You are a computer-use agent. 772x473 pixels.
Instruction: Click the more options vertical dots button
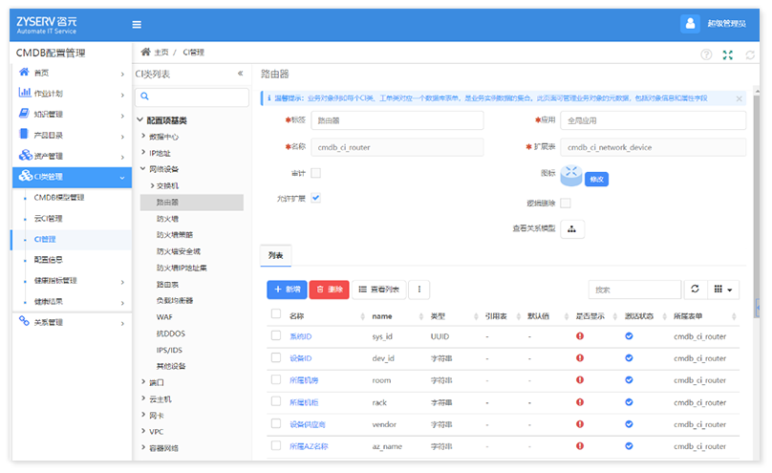[419, 289]
